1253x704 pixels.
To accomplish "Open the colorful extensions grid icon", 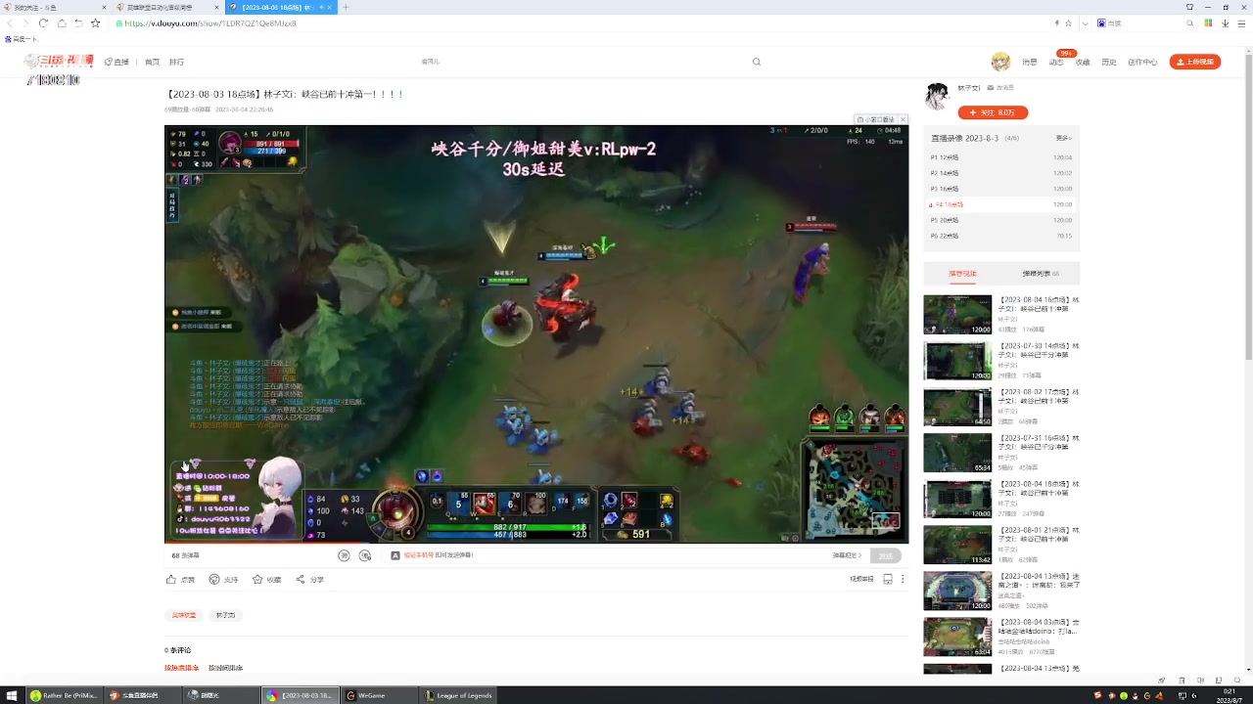I will tap(1208, 22).
